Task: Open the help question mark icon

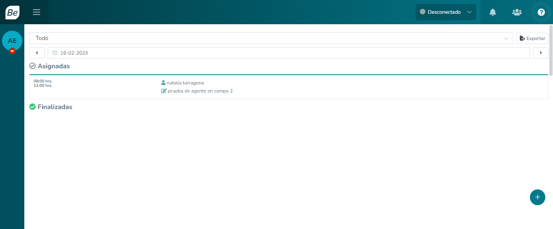Action: (541, 12)
